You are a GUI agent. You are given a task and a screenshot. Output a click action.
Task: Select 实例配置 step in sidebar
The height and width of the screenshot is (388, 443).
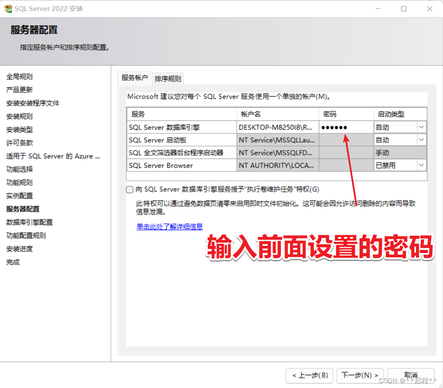tap(19, 196)
